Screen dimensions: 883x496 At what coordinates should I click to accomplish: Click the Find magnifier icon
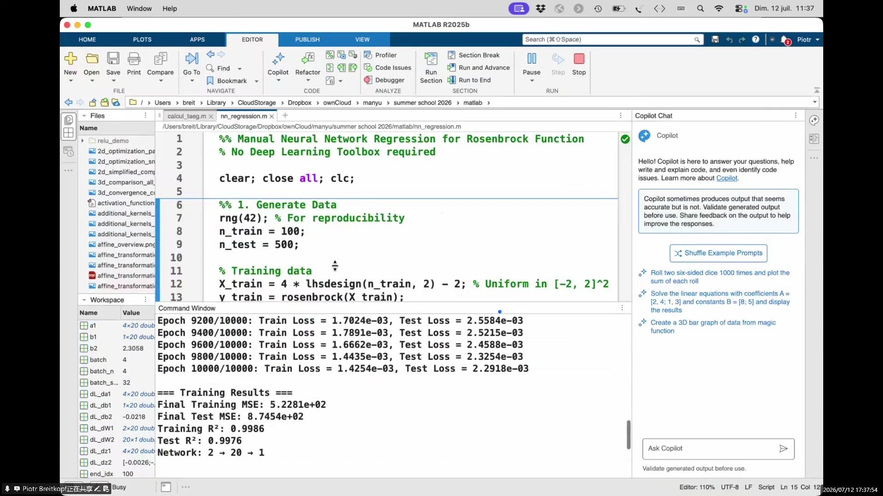(210, 68)
